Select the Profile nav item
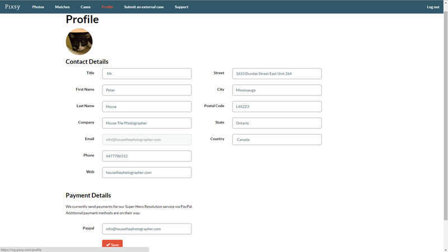 pyautogui.click(x=107, y=7)
